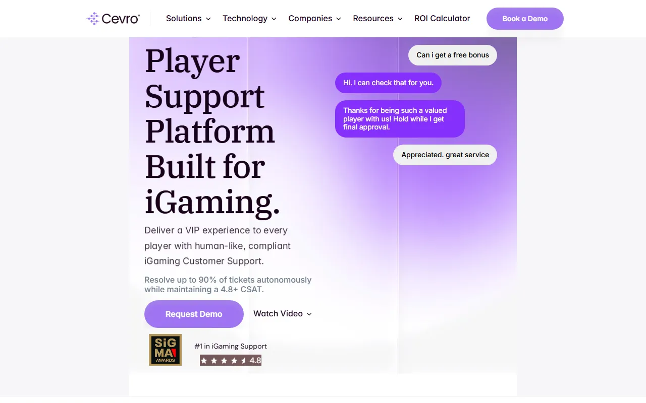646x403 pixels.
Task: Open the Resources menu
Action: click(x=378, y=19)
